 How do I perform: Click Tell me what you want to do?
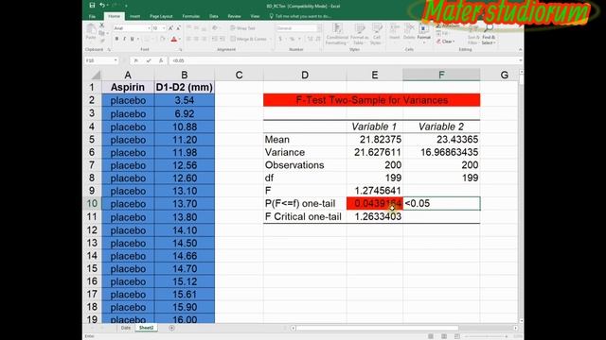point(300,16)
